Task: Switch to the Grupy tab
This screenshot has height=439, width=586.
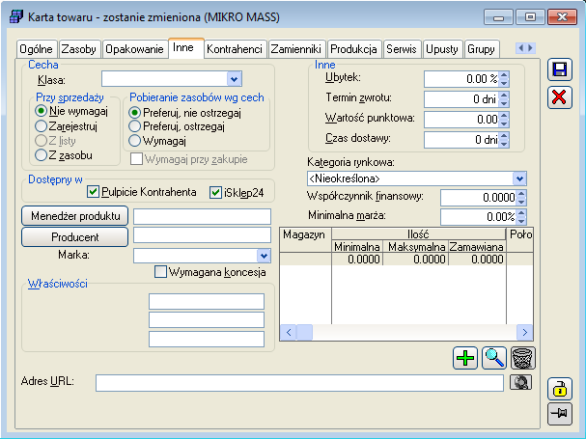Action: (x=482, y=49)
